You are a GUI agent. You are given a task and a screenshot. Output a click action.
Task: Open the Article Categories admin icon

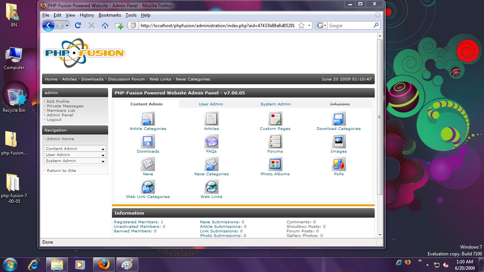pos(148,119)
